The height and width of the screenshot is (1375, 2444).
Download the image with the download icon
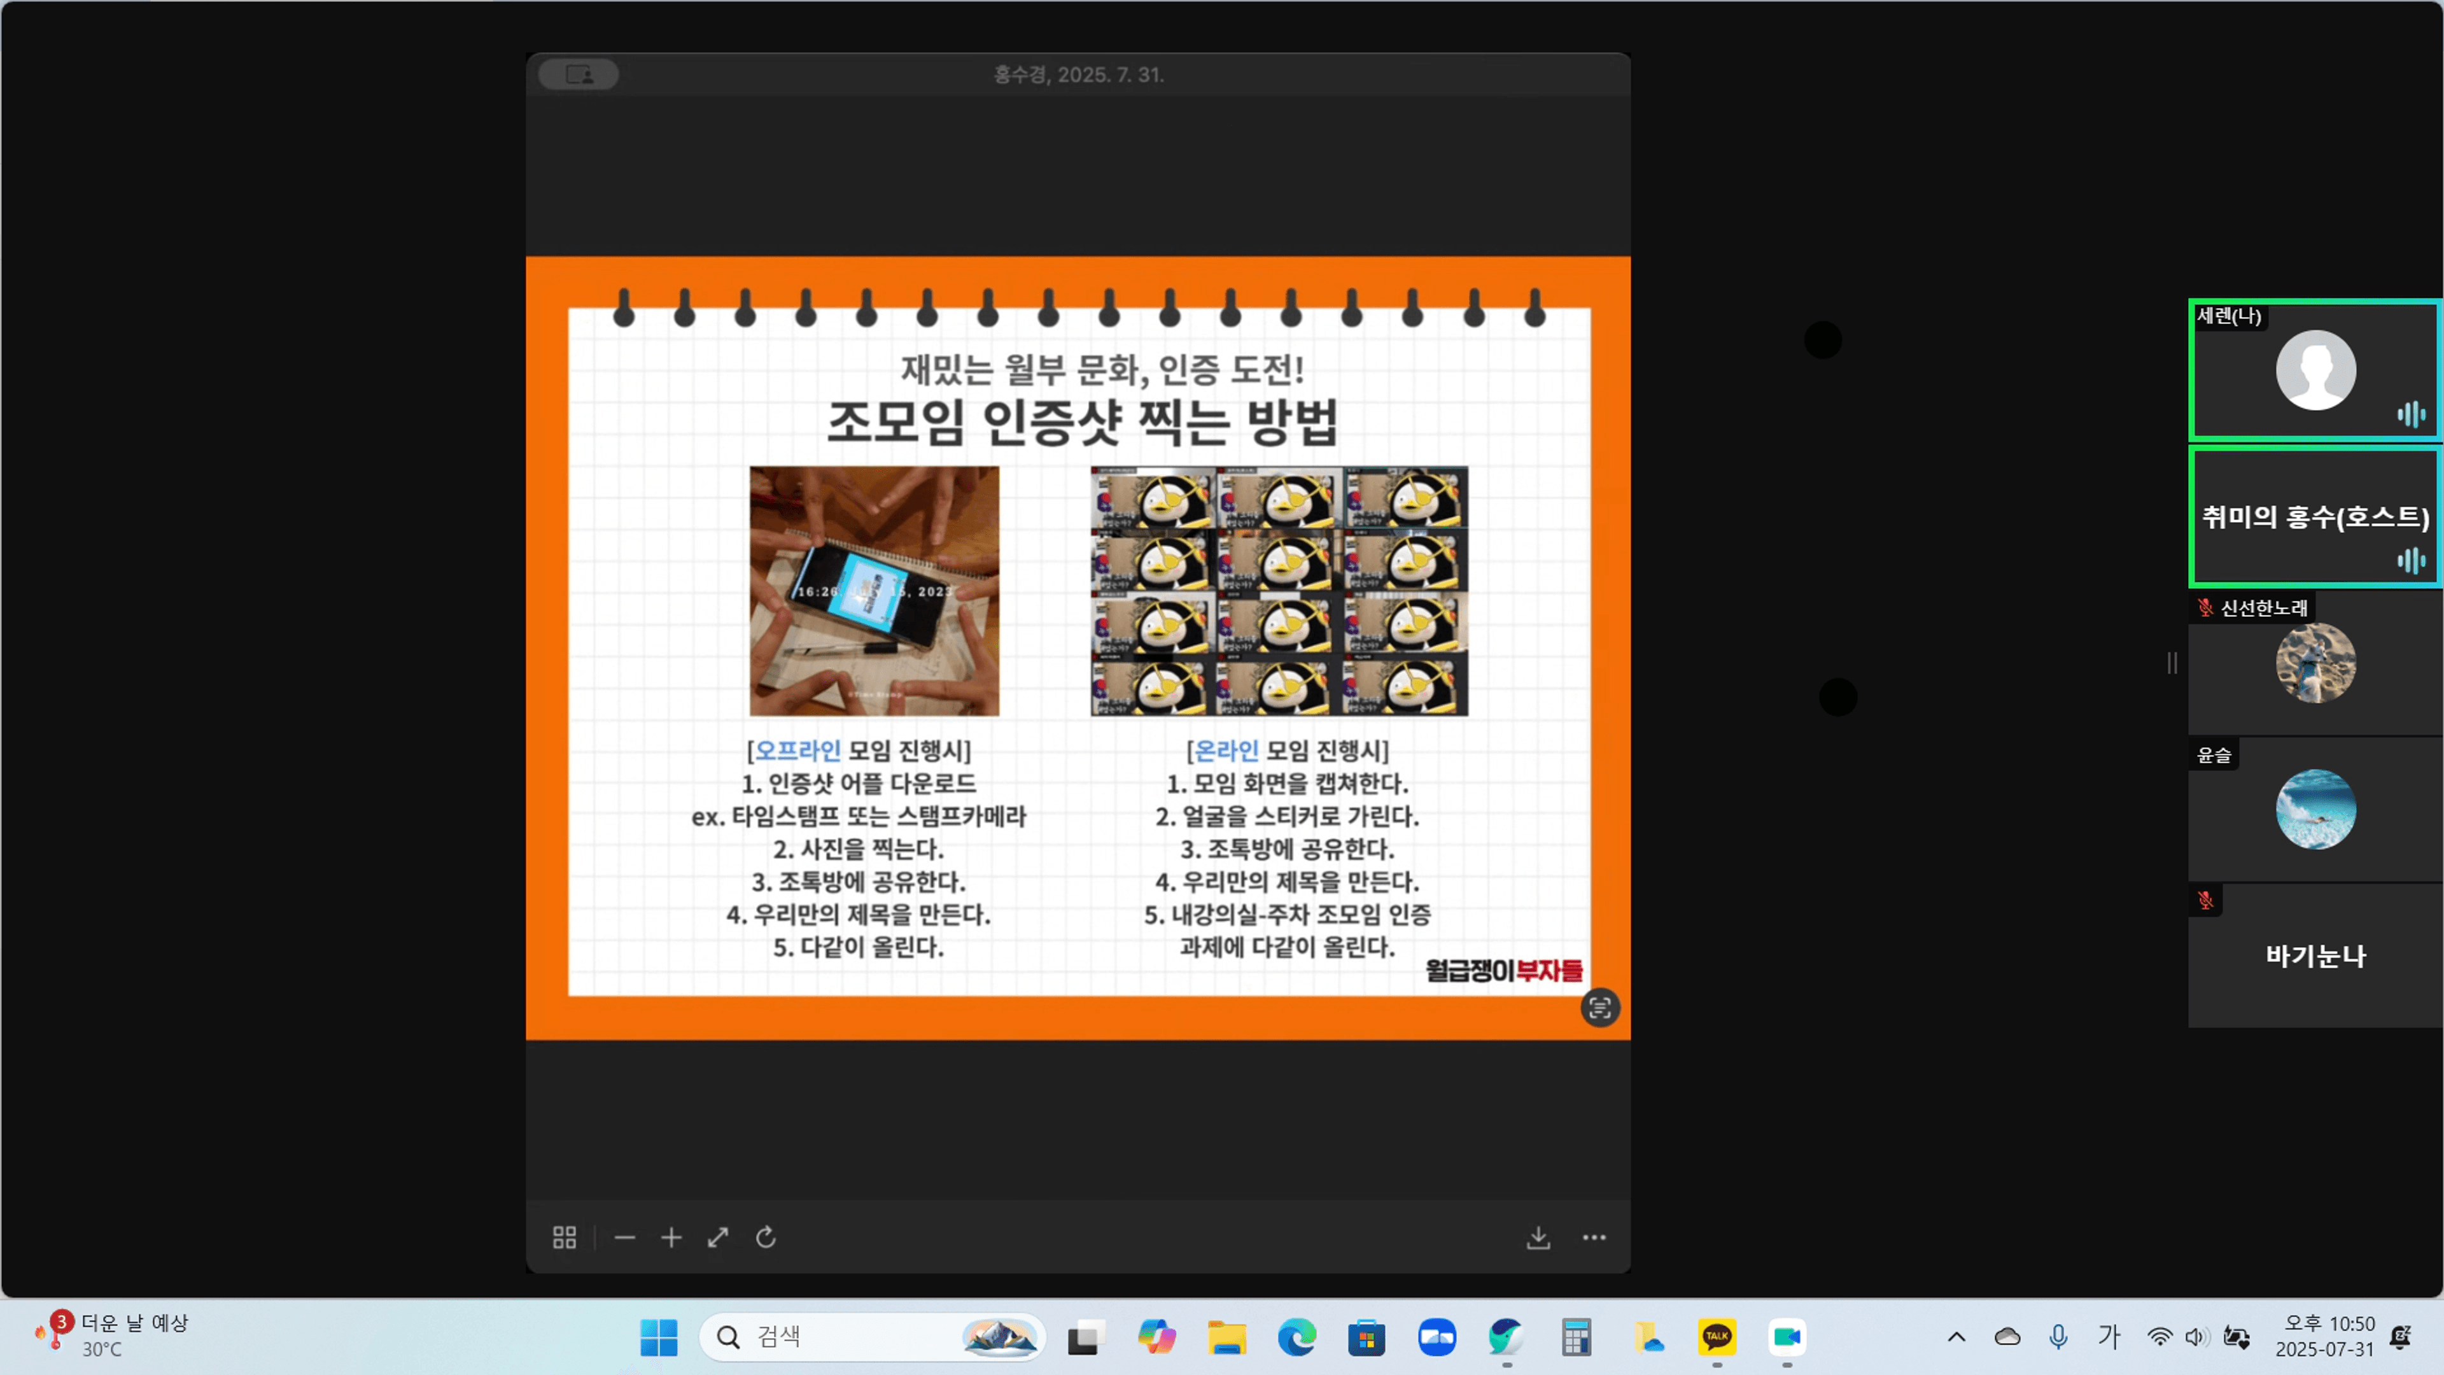pyautogui.click(x=1538, y=1237)
